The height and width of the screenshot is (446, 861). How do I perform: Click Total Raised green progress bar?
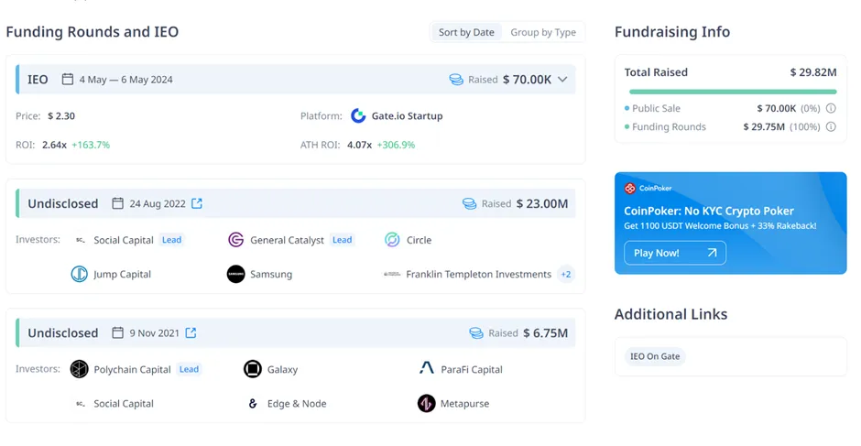pos(733,92)
